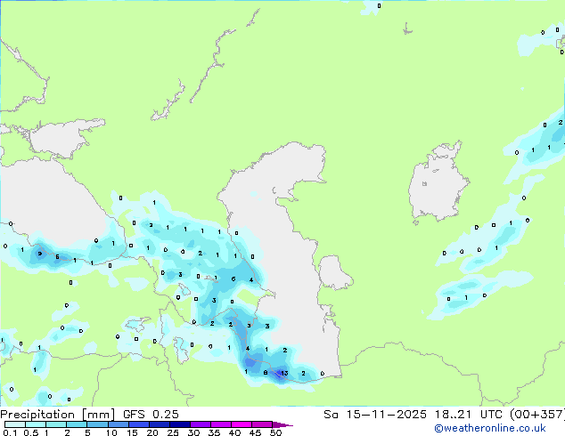Click the magenta 40–45 mm legend swatch
This screenshot has width=565, height=436.
click(x=242, y=424)
